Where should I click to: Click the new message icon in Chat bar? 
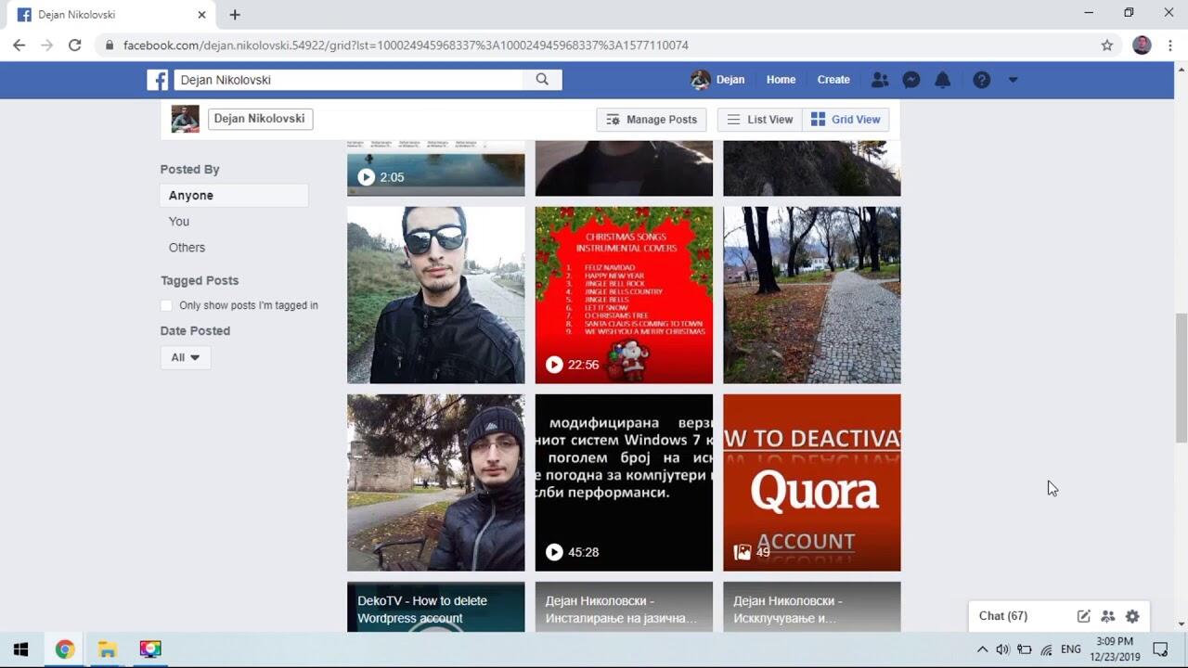click(1083, 616)
